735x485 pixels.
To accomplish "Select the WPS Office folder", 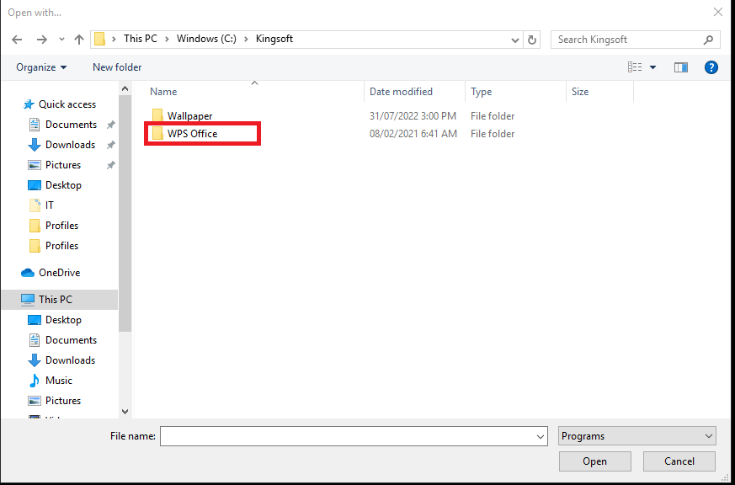I will pyautogui.click(x=193, y=134).
